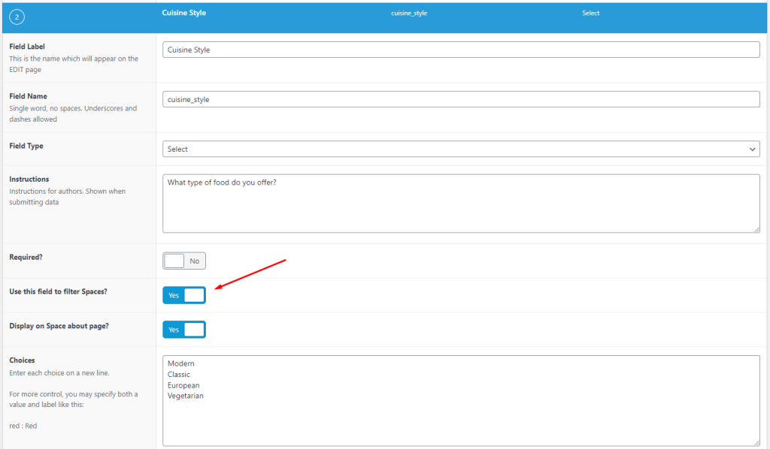Toggle the Required? switch
Image resolution: width=770 pixels, height=449 pixels.
point(184,261)
